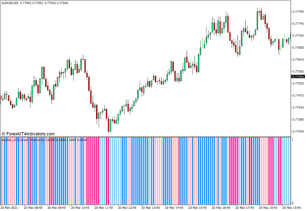Click the 0.77790 price axis label

click(x=298, y=12)
